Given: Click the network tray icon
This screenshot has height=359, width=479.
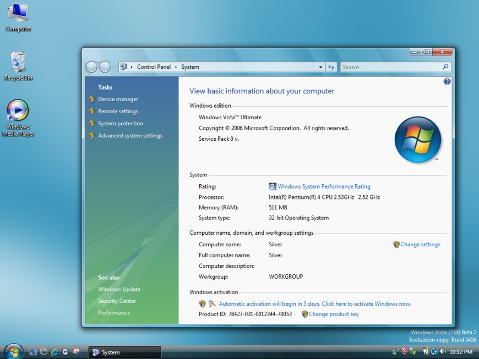Looking at the screenshot, I should tap(434, 352).
